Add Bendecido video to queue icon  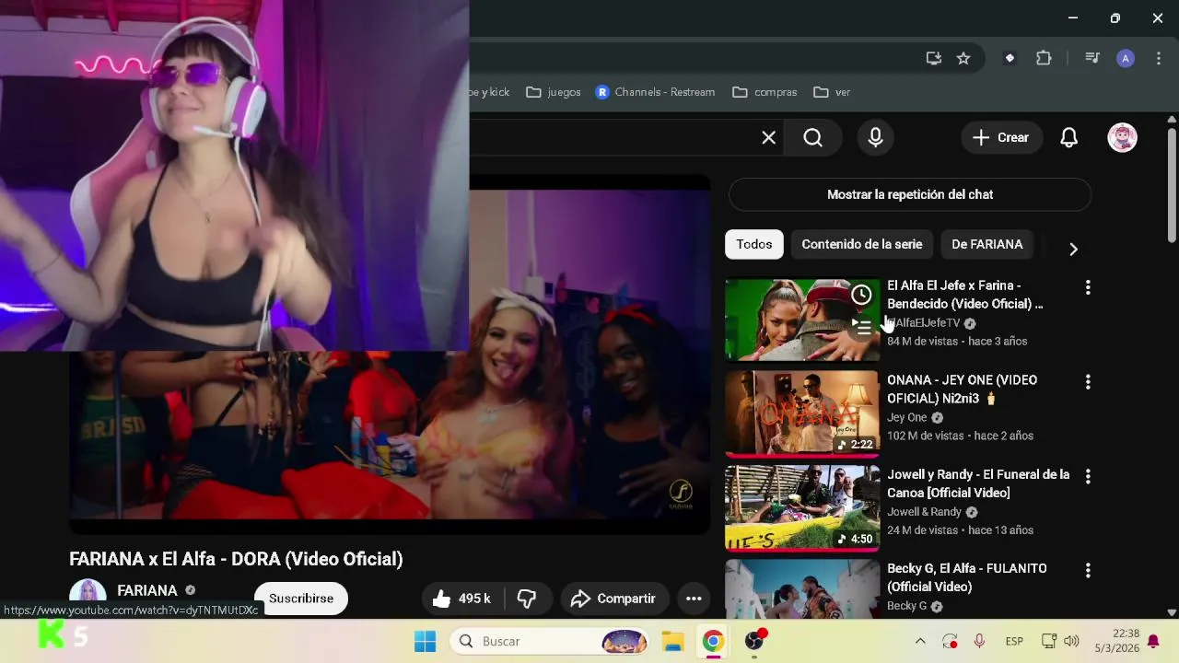pyautogui.click(x=861, y=327)
